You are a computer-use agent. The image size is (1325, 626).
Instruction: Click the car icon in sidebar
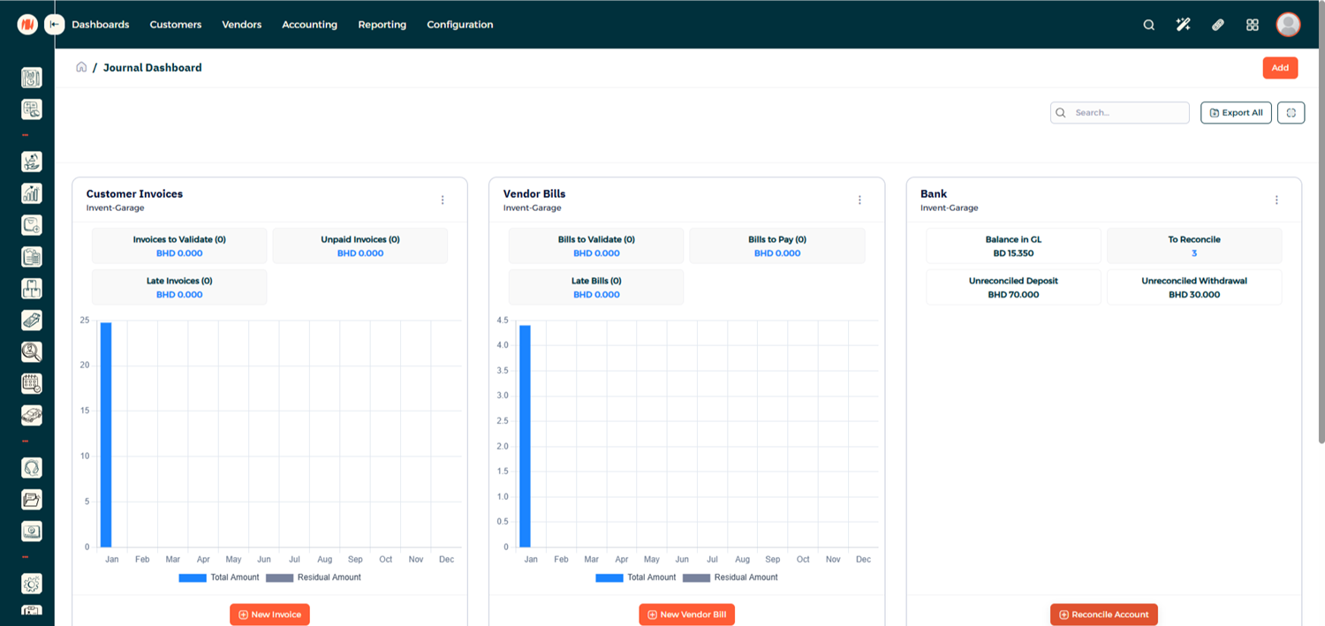32,415
